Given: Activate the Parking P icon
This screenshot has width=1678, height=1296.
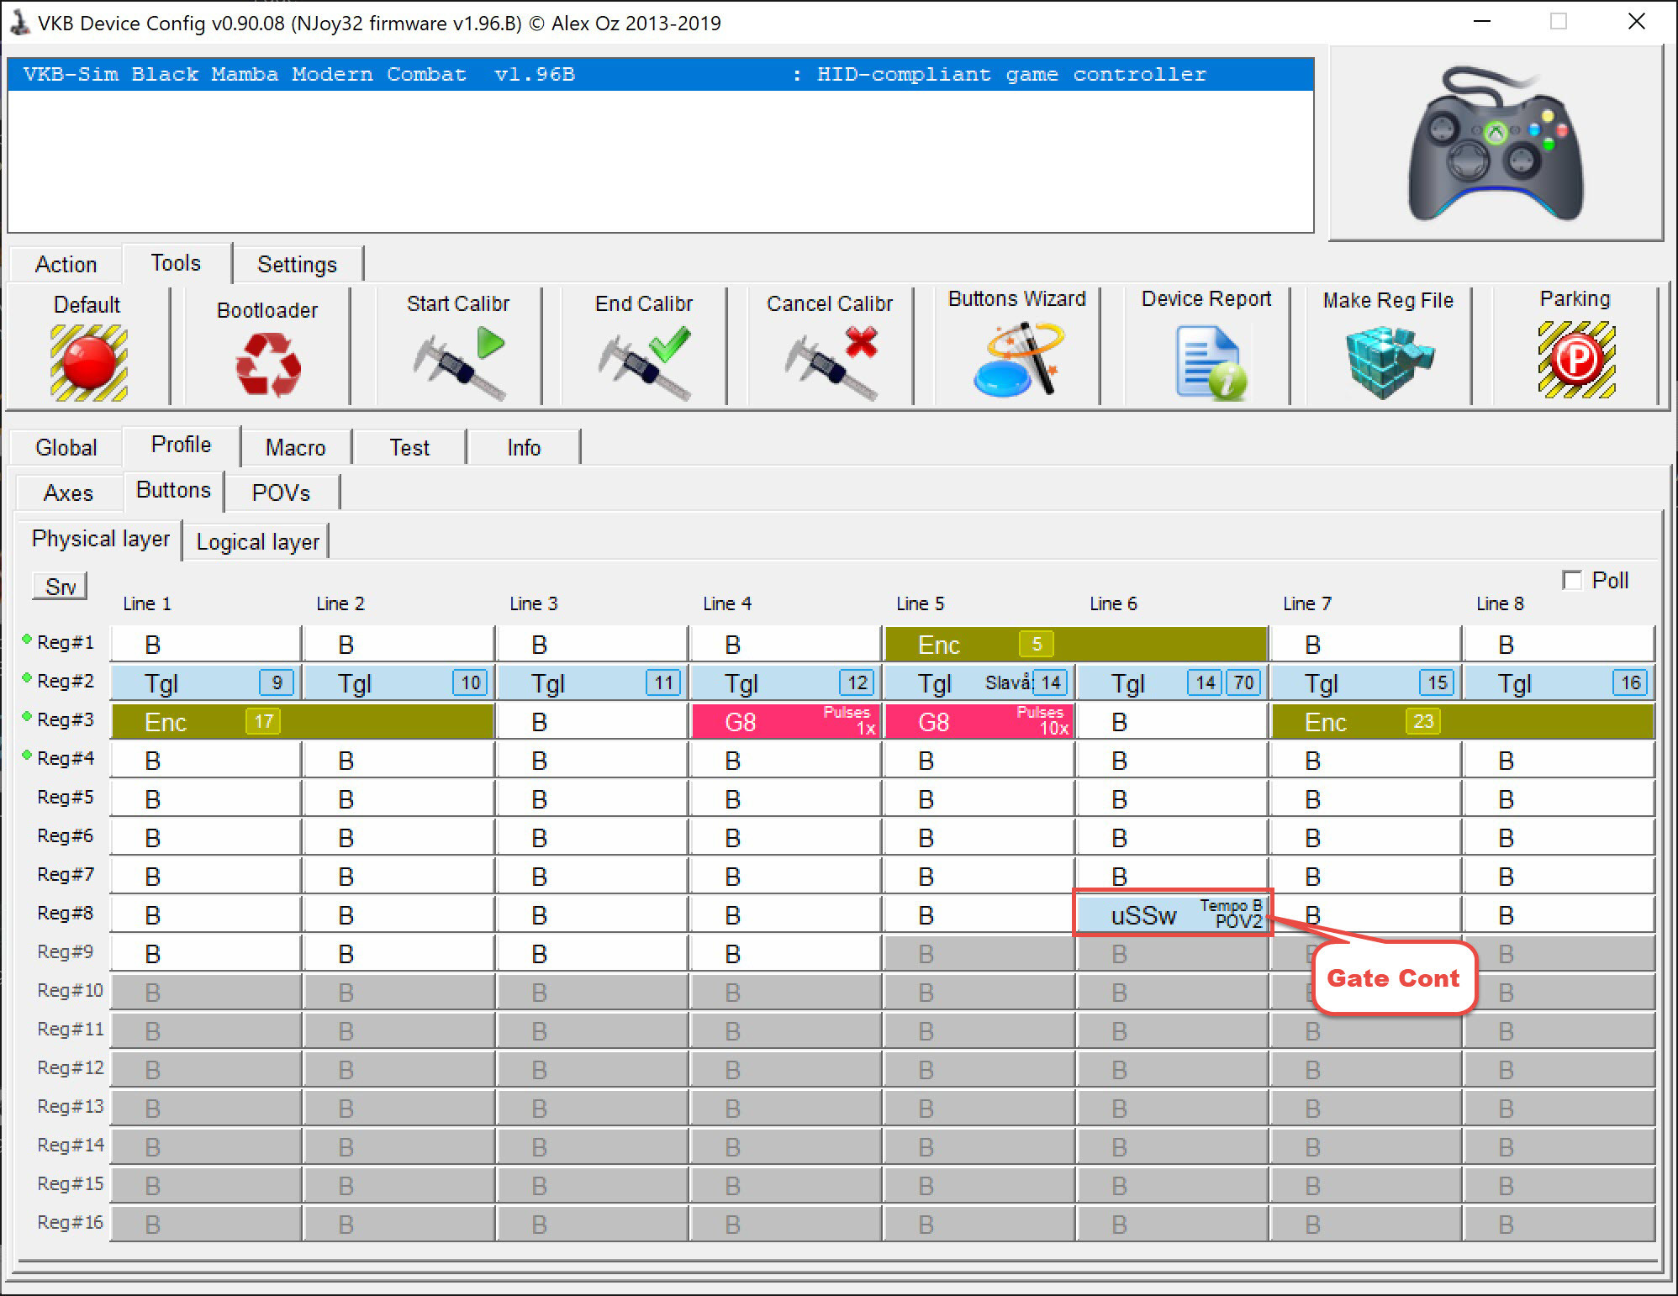Looking at the screenshot, I should (x=1576, y=361).
